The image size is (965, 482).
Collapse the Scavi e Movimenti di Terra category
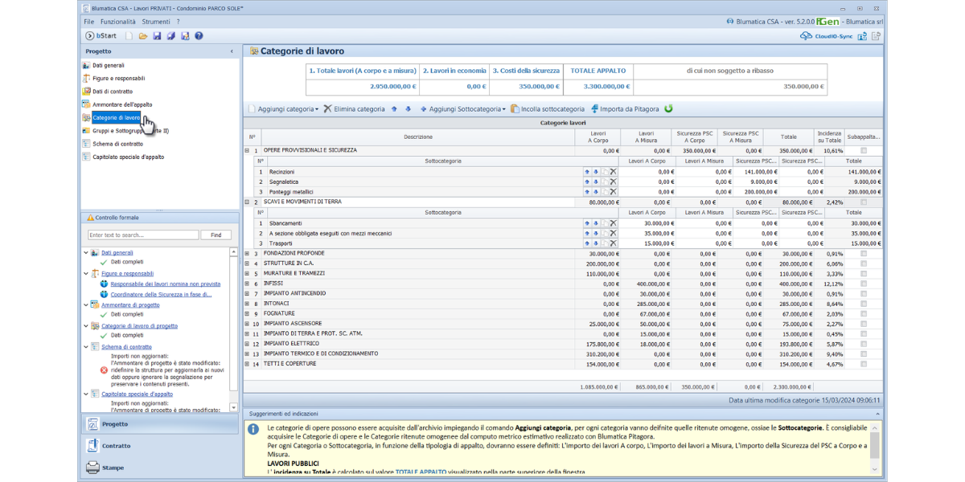(x=248, y=202)
